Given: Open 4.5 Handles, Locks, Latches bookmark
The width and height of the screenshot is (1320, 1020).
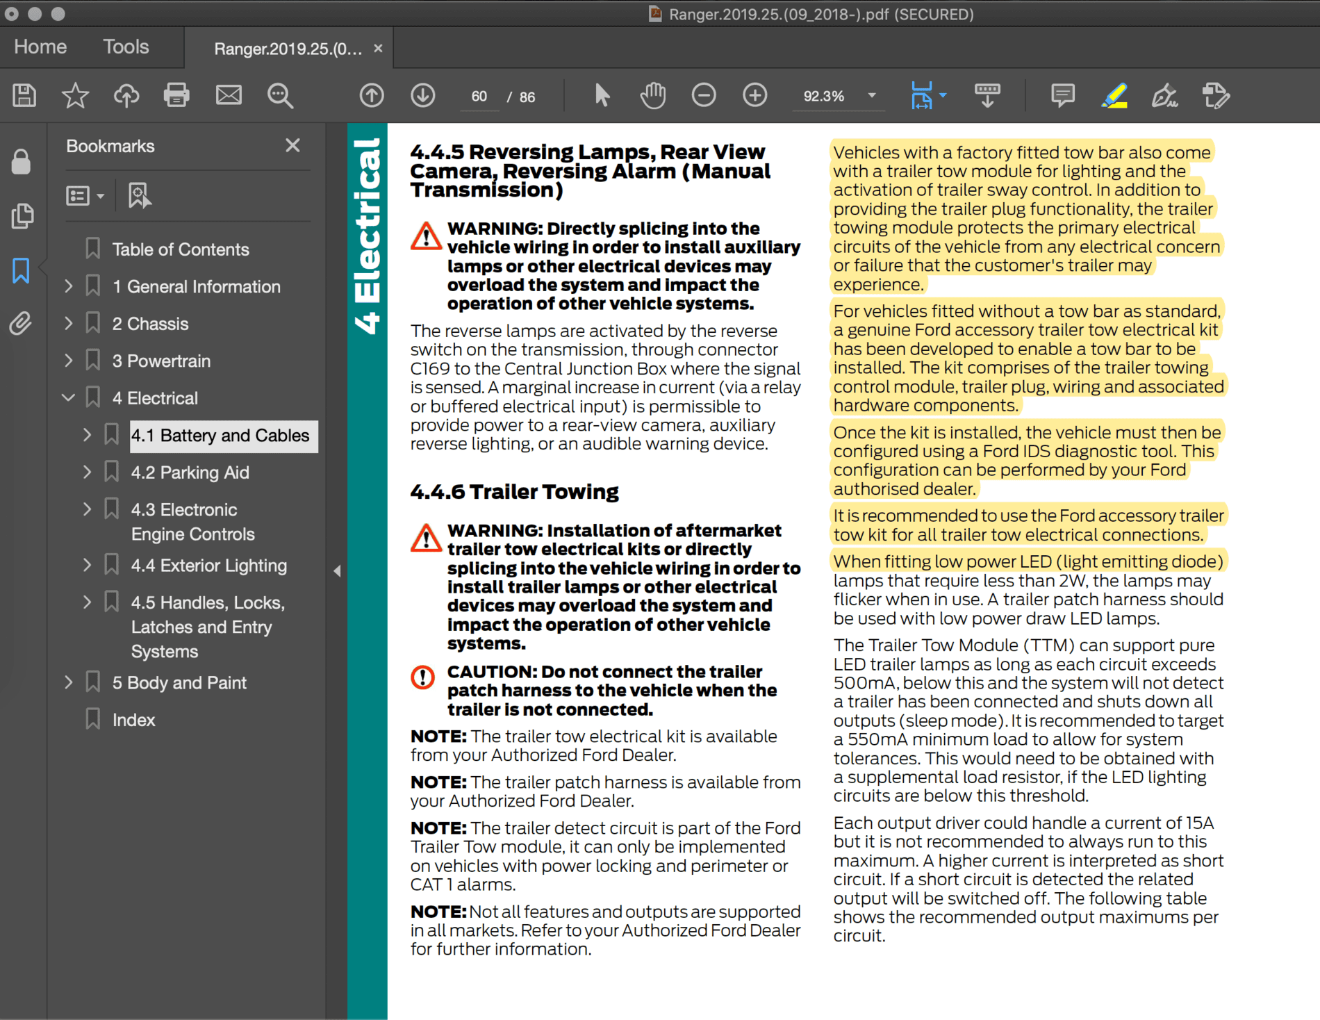Looking at the screenshot, I should coord(208,627).
